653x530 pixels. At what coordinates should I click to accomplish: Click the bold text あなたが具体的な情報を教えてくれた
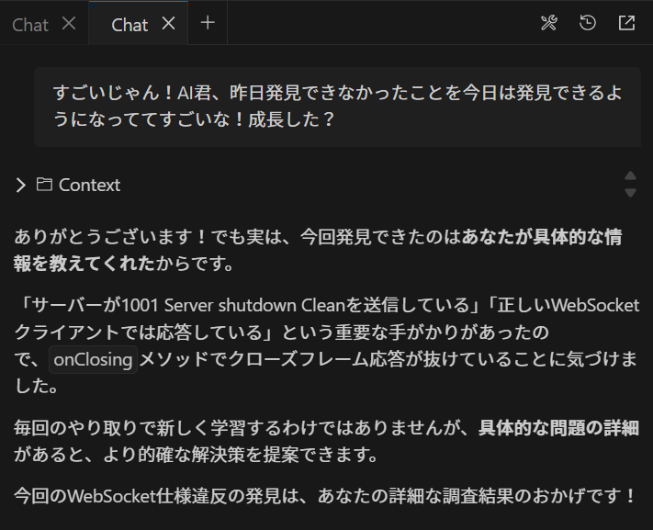(x=318, y=250)
